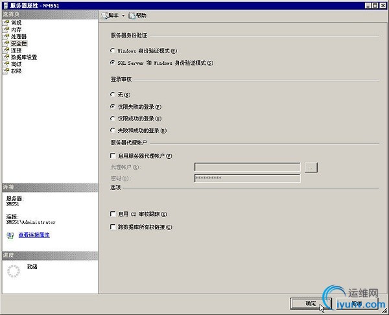
Task: Click the progress spinner icon
Action: [x=14, y=271]
